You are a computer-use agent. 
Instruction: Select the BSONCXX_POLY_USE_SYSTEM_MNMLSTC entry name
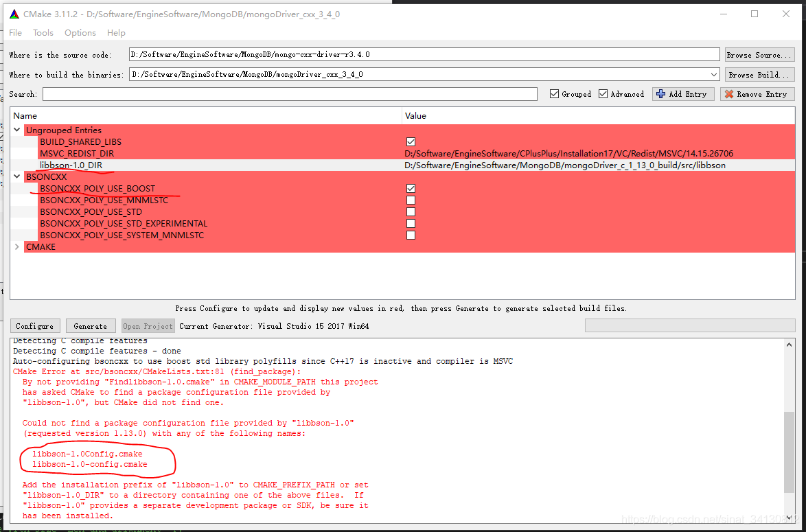122,235
